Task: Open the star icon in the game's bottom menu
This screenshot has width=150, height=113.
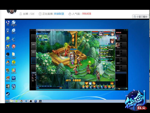Action: pos(95,87)
